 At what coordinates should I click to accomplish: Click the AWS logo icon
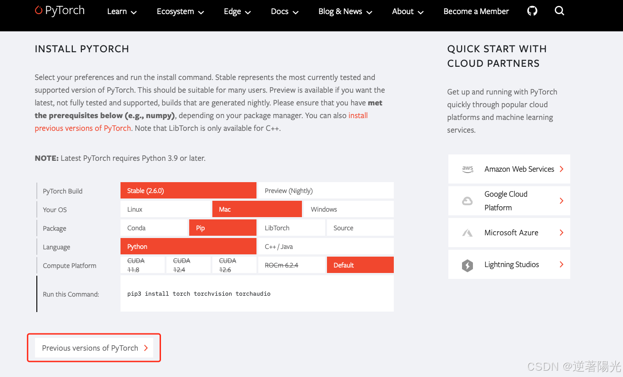(x=467, y=169)
